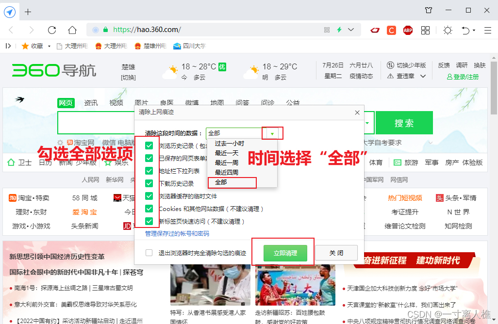This screenshot has height=324, width=498.
Task: Uncheck 下载历史记录 checkbox
Action: click(149, 183)
